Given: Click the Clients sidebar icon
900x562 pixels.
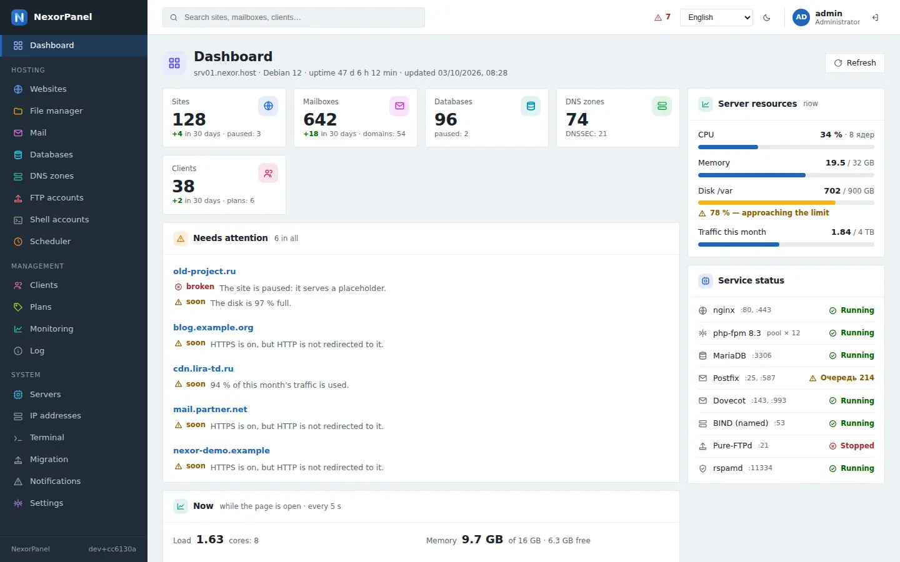Looking at the screenshot, I should coord(18,285).
